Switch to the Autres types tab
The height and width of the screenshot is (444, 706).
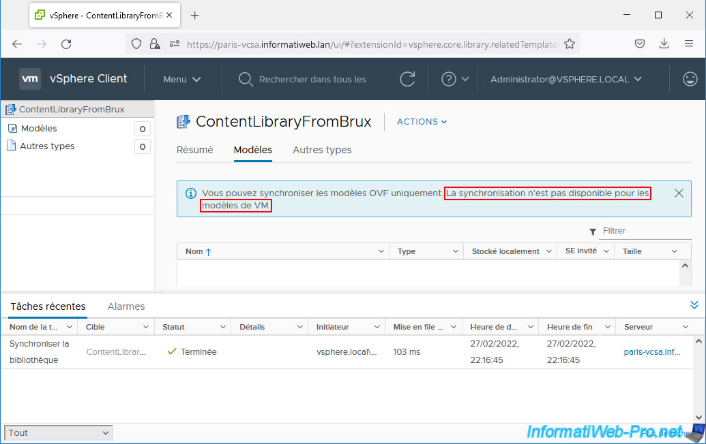point(322,150)
